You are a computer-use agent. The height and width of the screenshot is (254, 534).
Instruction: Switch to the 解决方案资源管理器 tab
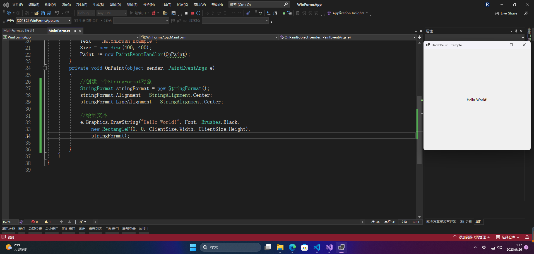[x=441, y=222]
